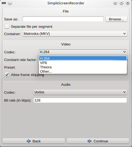Open the audio codec Vorbis dropdown
This screenshot has width=132, height=147.
click(80, 92)
